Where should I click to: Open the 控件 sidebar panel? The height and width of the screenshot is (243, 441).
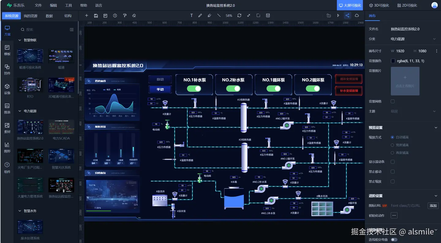coord(7,70)
